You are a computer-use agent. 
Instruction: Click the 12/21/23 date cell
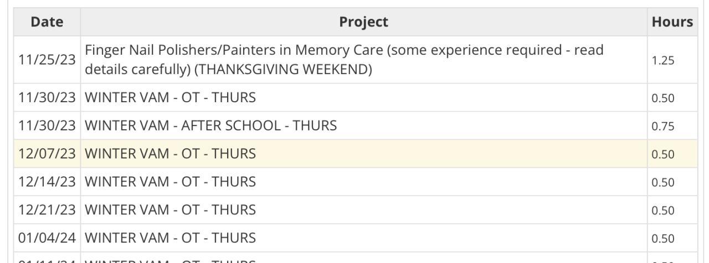tap(47, 210)
